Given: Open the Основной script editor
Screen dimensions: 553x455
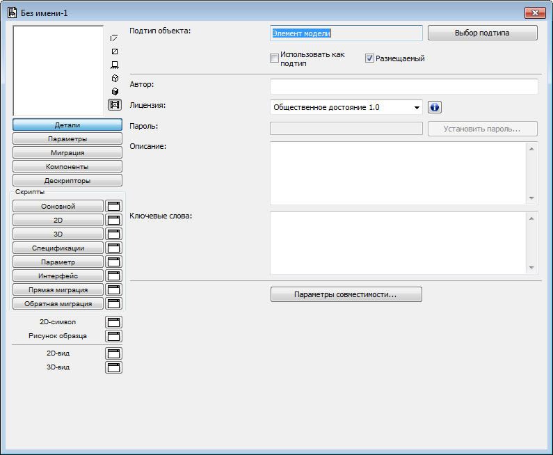Looking at the screenshot, I should pos(58,207).
